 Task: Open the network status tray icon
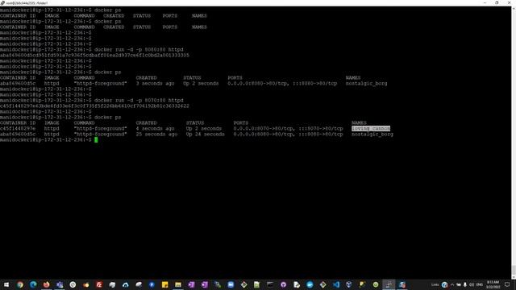[x=459, y=284]
